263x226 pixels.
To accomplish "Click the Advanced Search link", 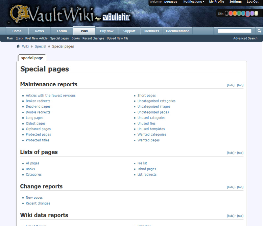I will tap(245, 39).
